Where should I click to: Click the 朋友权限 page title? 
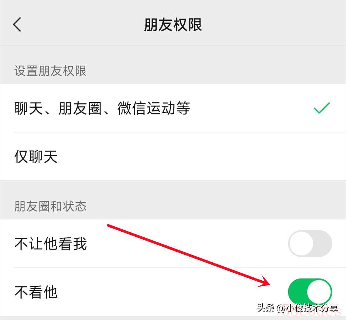coord(173,24)
